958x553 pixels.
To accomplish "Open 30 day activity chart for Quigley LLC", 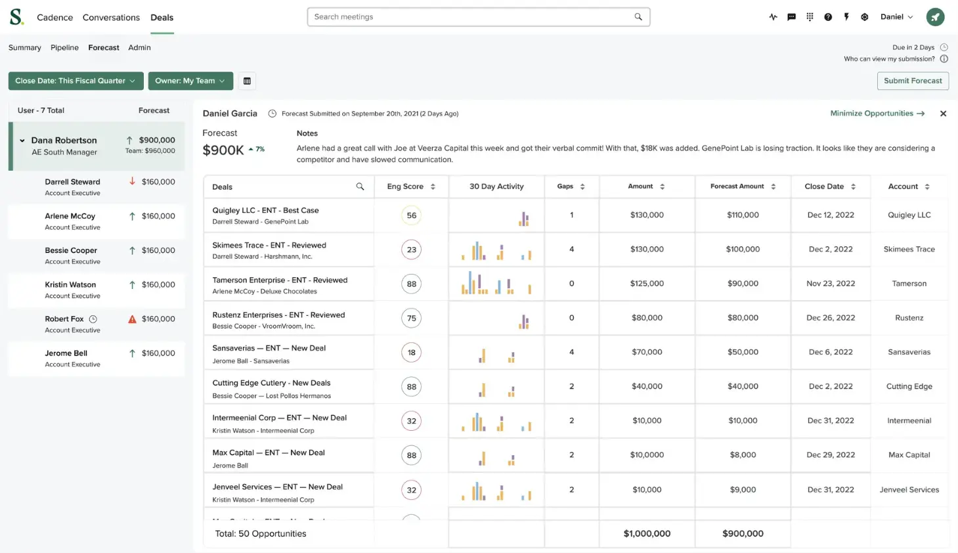I will click(524, 219).
